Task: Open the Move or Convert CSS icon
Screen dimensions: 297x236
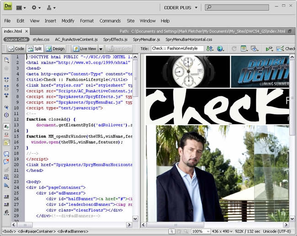Action: (x=6, y=185)
